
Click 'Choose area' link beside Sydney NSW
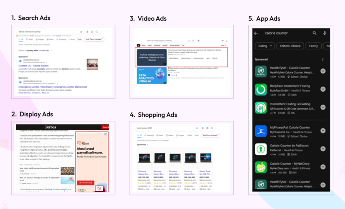pos(44,51)
